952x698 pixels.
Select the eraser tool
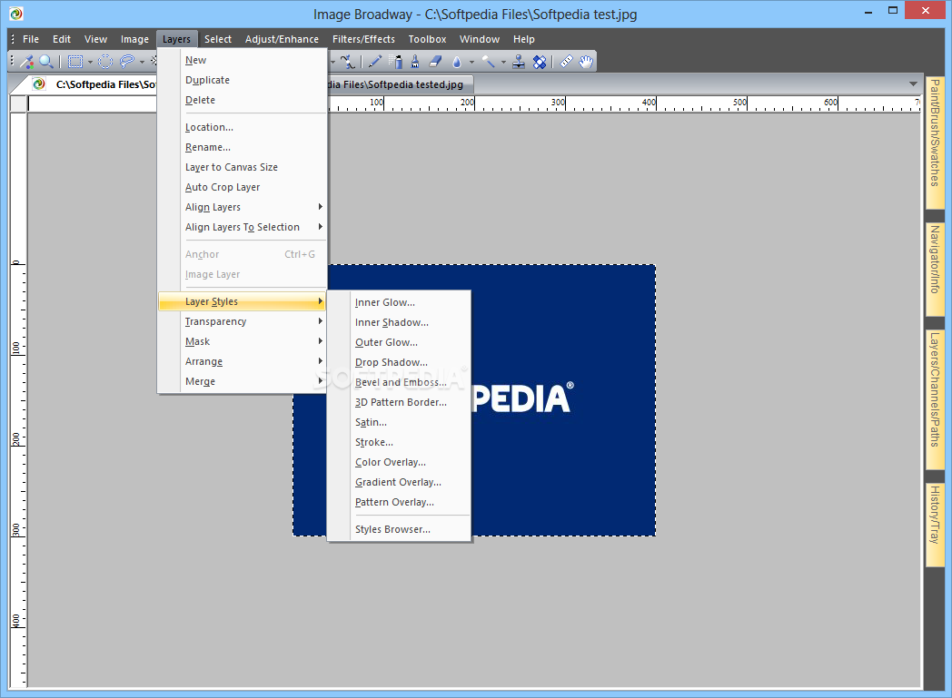click(435, 61)
